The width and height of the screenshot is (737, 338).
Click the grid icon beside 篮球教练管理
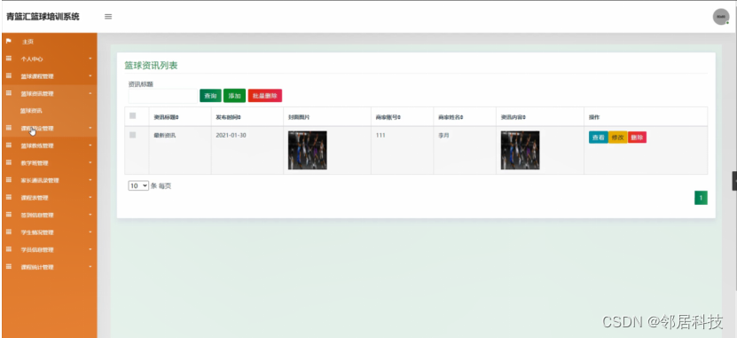8,145
